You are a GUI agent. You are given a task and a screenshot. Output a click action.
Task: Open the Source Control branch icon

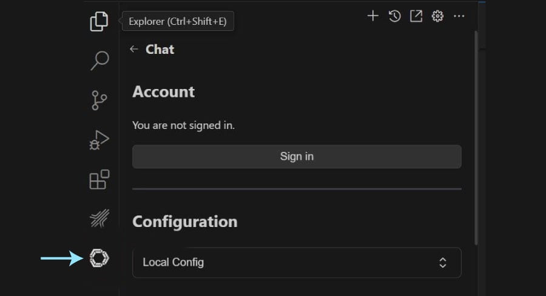click(99, 100)
